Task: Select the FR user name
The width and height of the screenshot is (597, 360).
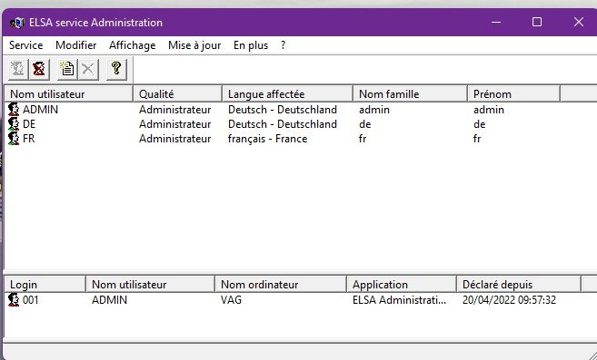Action: point(28,139)
